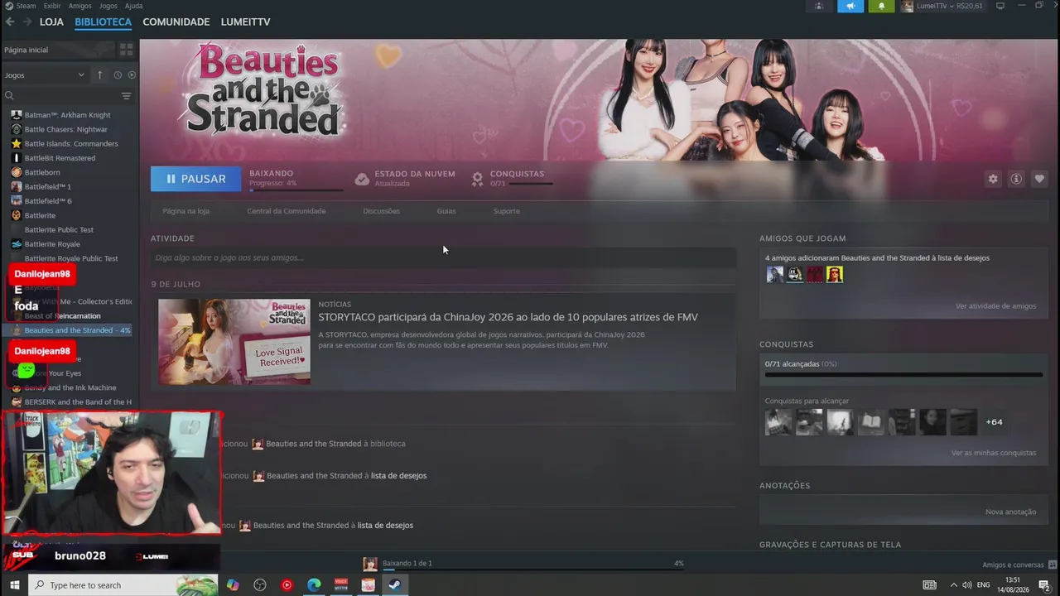Image resolution: width=1060 pixels, height=596 pixels.
Task: Click the Windows taskbar search box
Action: (123, 585)
